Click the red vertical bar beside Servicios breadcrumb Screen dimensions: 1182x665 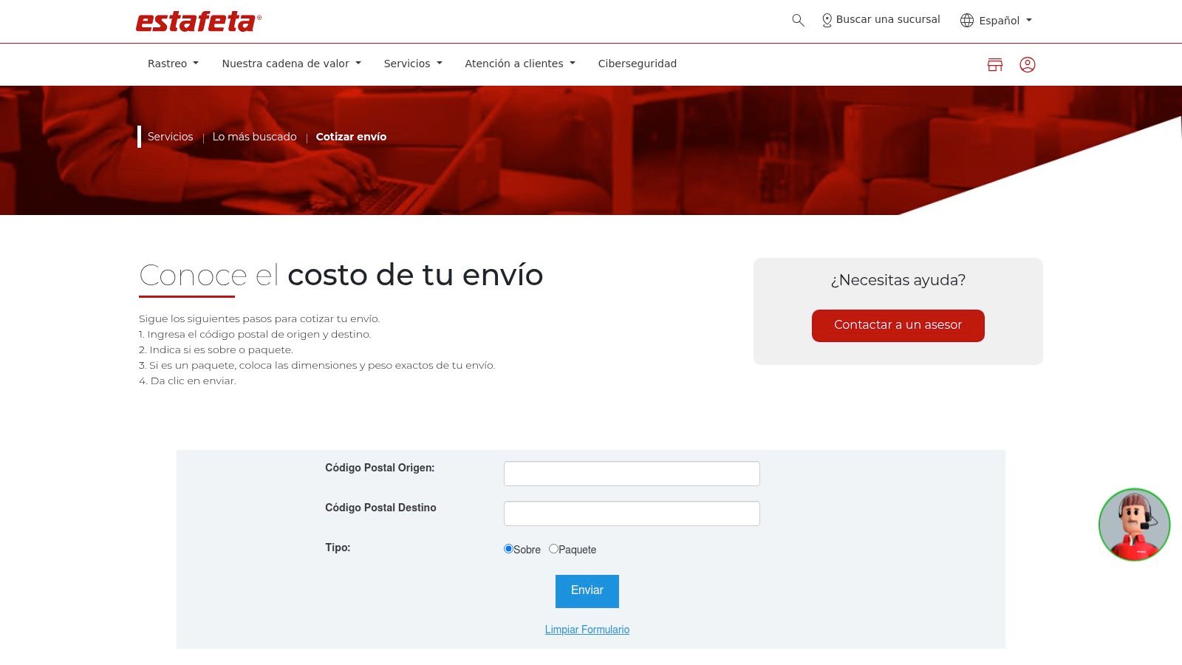click(x=140, y=137)
